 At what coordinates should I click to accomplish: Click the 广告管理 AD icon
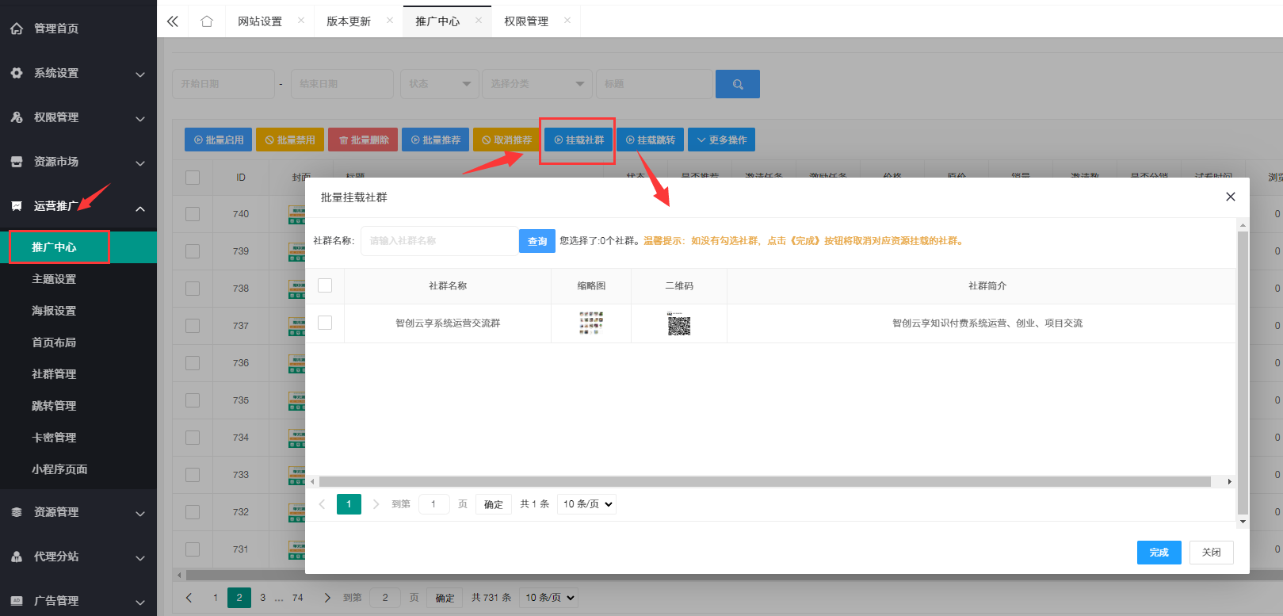tap(17, 601)
